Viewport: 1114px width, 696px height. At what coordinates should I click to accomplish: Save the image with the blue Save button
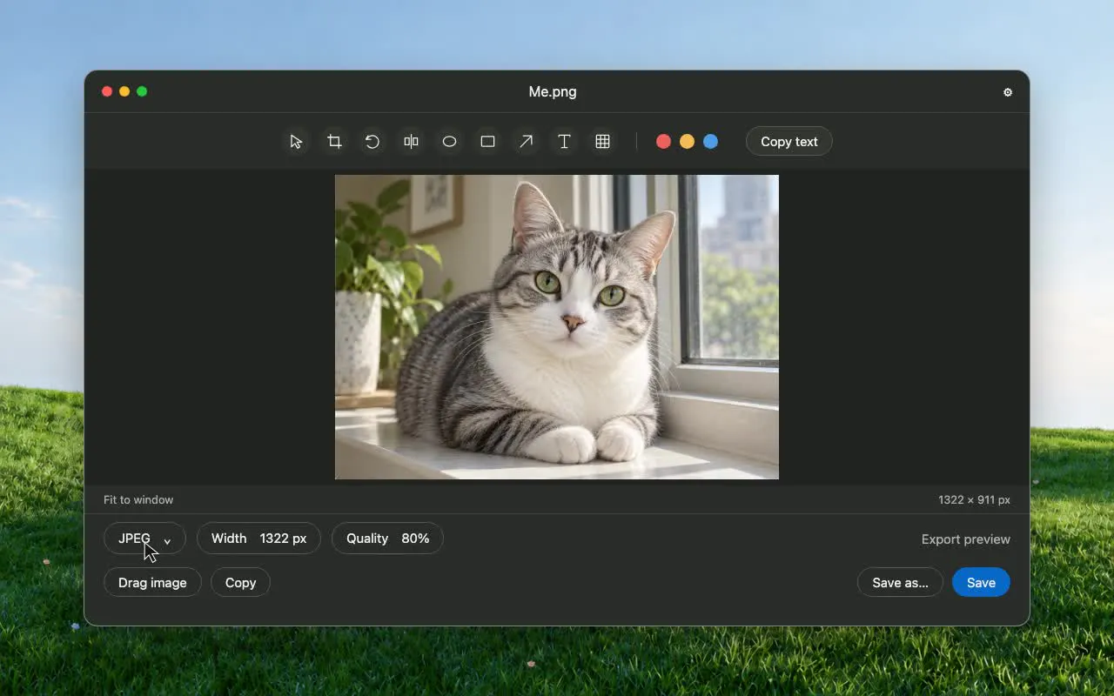point(981,583)
